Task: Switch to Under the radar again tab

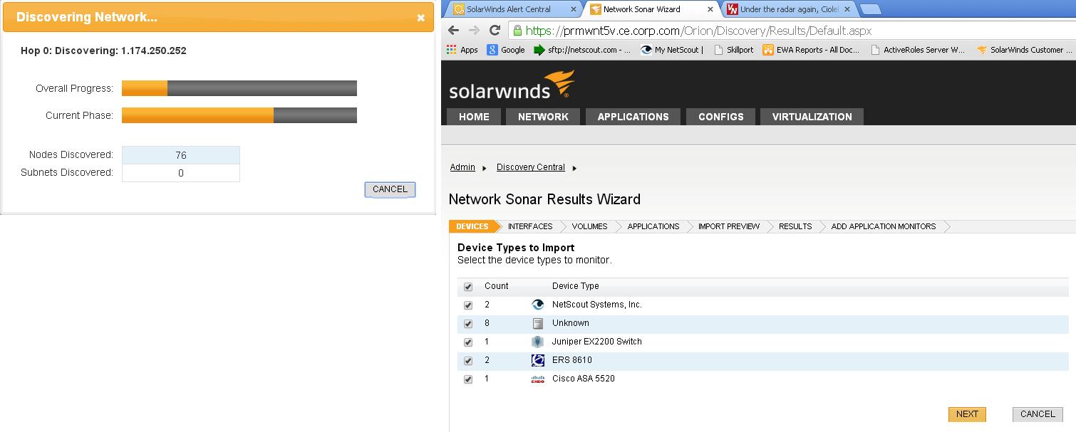Action: 789,9
